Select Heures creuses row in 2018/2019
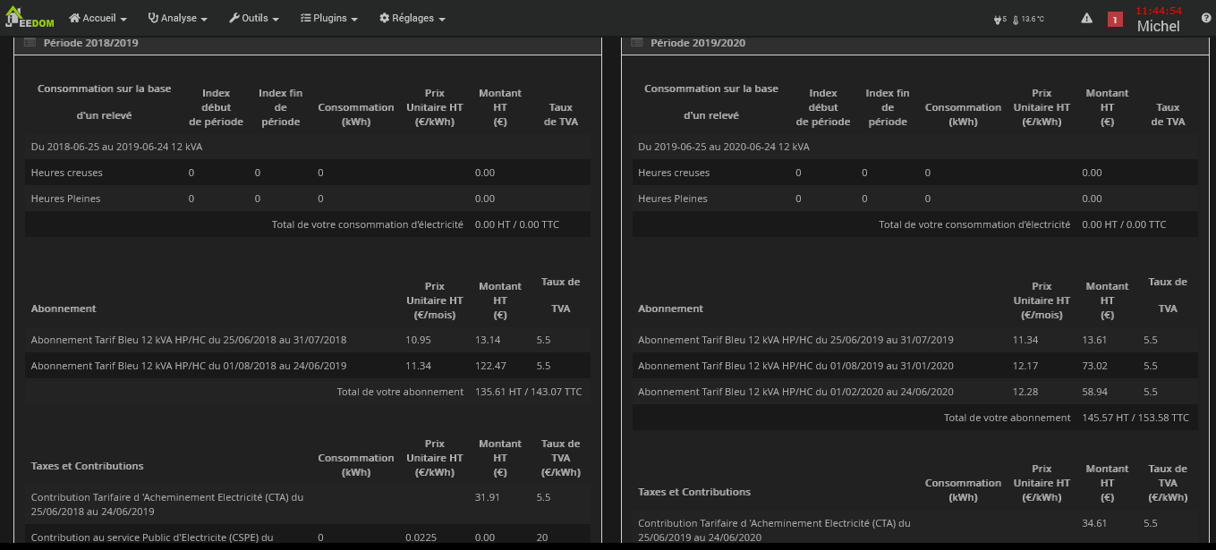1216x550 pixels. (308, 173)
